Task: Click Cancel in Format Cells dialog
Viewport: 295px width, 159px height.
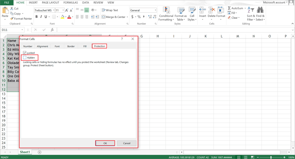Action: click(x=127, y=143)
